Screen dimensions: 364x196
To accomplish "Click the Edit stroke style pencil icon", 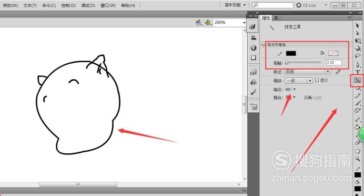I will point(338,72).
